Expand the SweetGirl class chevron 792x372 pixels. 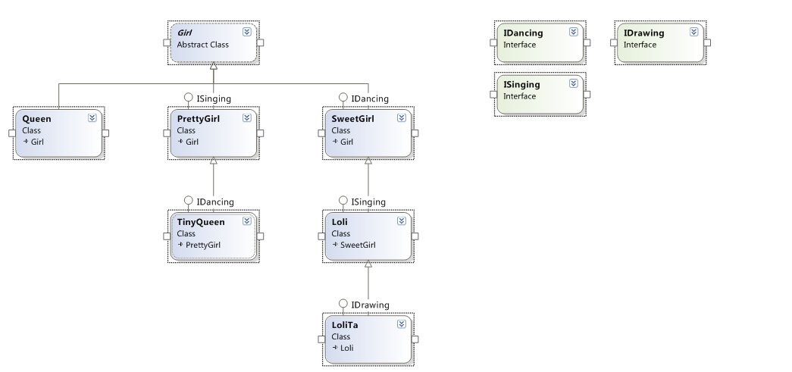[x=402, y=118]
